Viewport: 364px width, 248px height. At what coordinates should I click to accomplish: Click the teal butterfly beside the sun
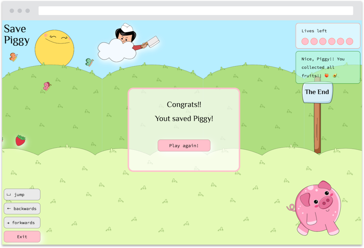point(89,62)
